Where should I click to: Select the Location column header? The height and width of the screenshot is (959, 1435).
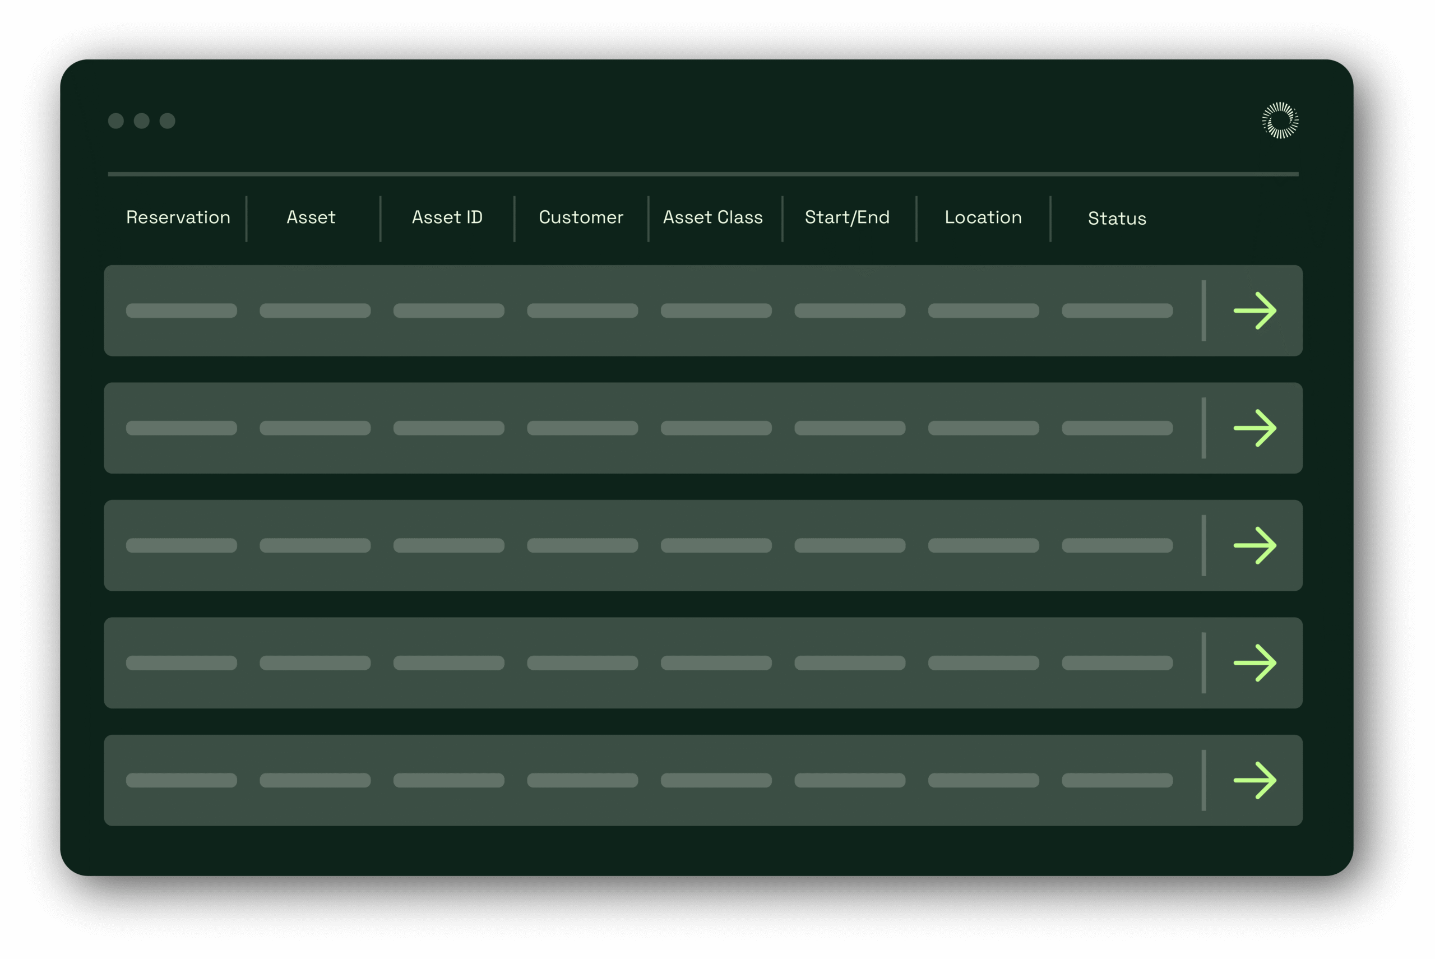[983, 217]
